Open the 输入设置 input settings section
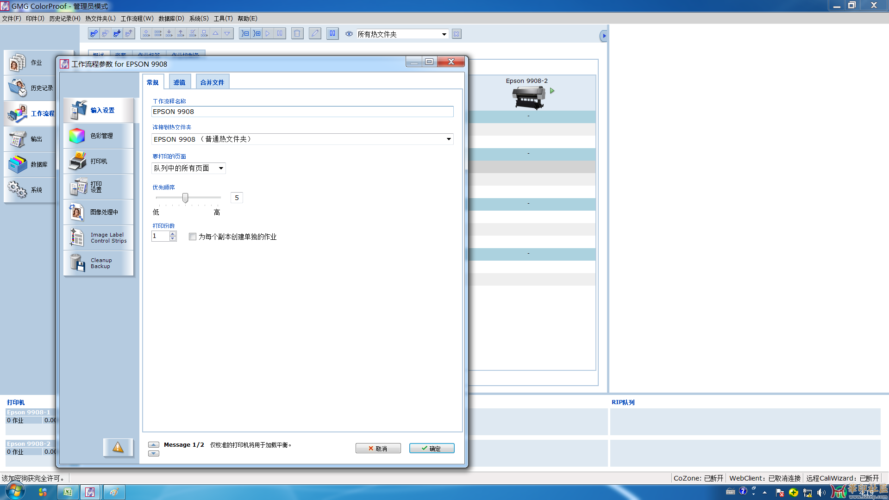Image resolution: width=889 pixels, height=500 pixels. tap(99, 110)
